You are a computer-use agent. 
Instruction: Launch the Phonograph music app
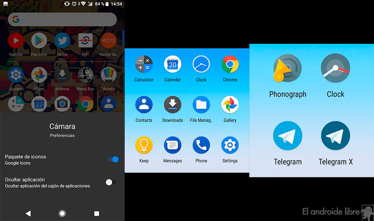(287, 68)
